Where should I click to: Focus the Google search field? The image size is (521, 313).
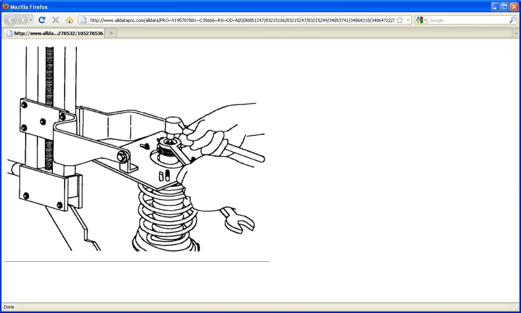pyautogui.click(x=468, y=20)
